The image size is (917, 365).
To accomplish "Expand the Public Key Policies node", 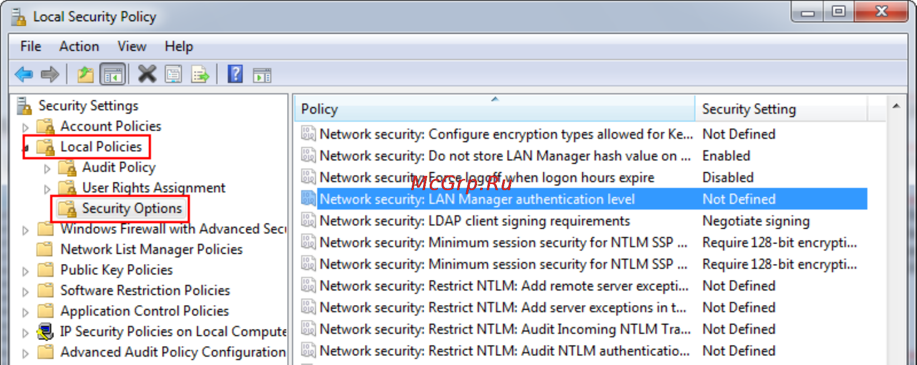I will tap(26, 271).
